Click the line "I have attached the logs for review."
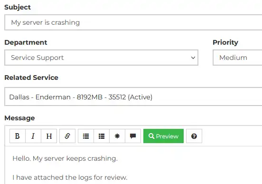Viewport: 262px width, 184px height. 70,177
